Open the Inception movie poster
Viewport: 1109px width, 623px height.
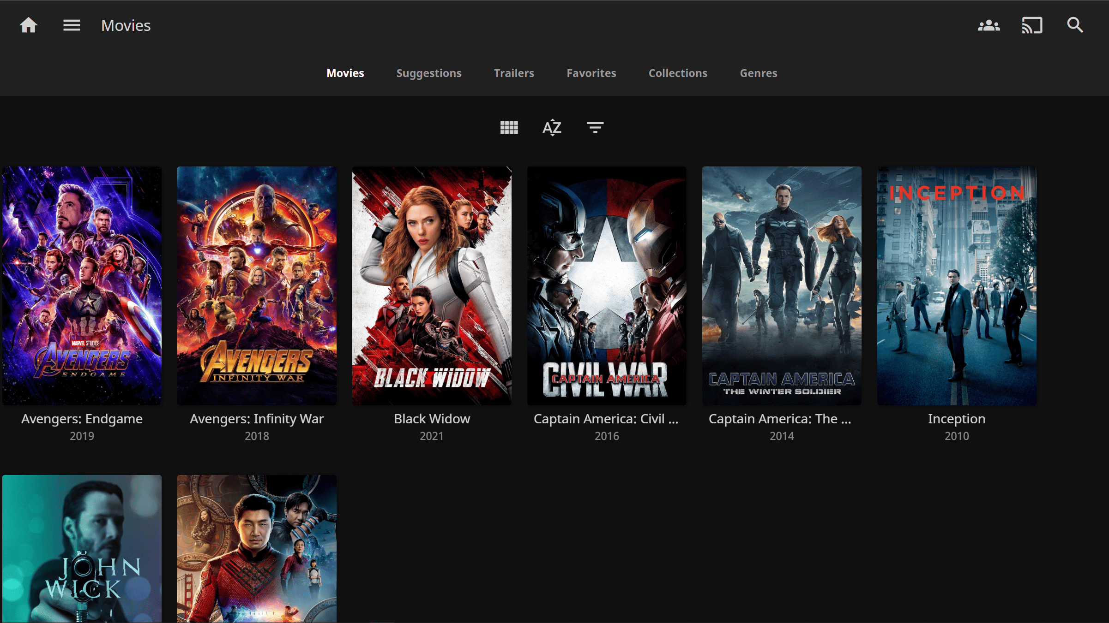click(957, 286)
